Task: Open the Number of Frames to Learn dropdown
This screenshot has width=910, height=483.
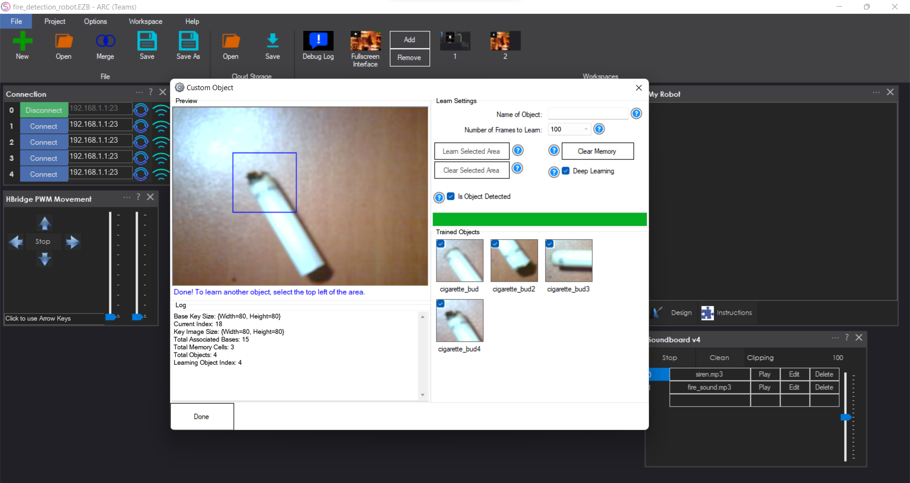Action: click(586, 129)
